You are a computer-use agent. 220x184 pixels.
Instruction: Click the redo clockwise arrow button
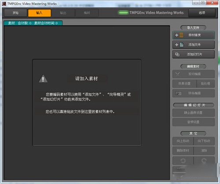coord(204,161)
